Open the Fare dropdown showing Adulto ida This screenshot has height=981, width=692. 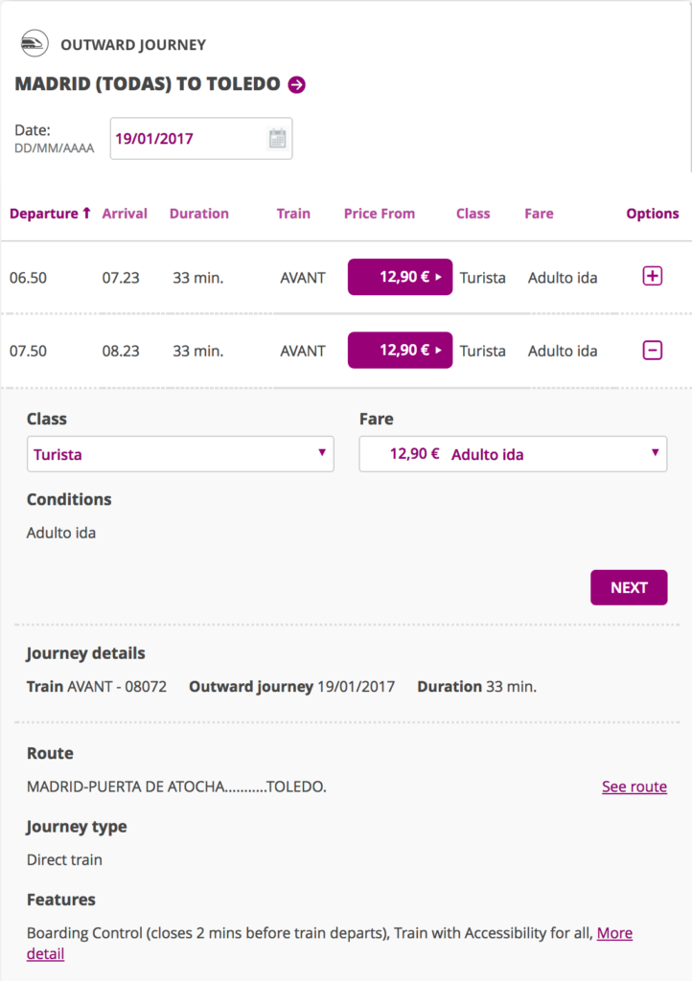(513, 454)
